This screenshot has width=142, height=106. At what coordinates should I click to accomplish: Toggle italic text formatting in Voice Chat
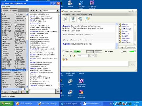[x=67, y=56]
